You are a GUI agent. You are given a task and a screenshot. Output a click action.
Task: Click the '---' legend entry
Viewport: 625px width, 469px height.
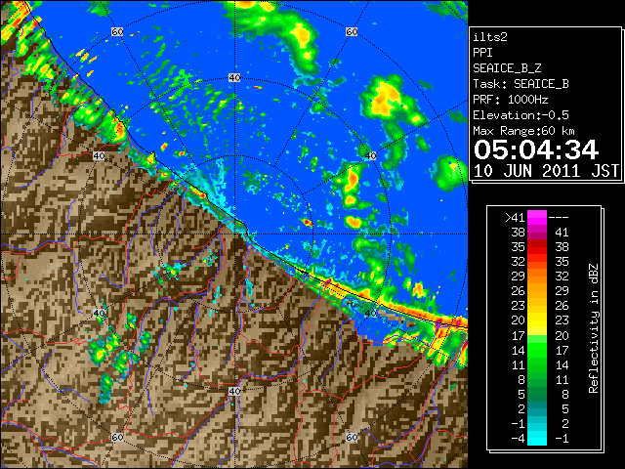coord(559,218)
